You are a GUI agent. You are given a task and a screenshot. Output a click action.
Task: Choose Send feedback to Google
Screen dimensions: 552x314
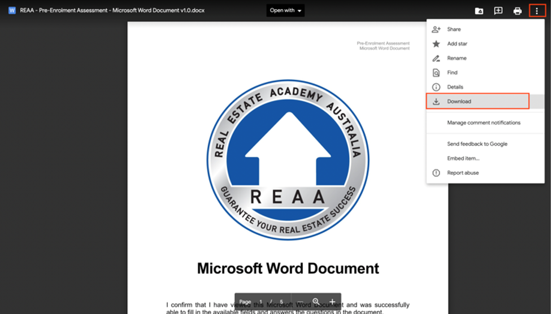click(x=485, y=144)
